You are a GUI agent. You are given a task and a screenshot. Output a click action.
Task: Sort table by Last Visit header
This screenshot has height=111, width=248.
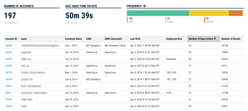(135, 39)
